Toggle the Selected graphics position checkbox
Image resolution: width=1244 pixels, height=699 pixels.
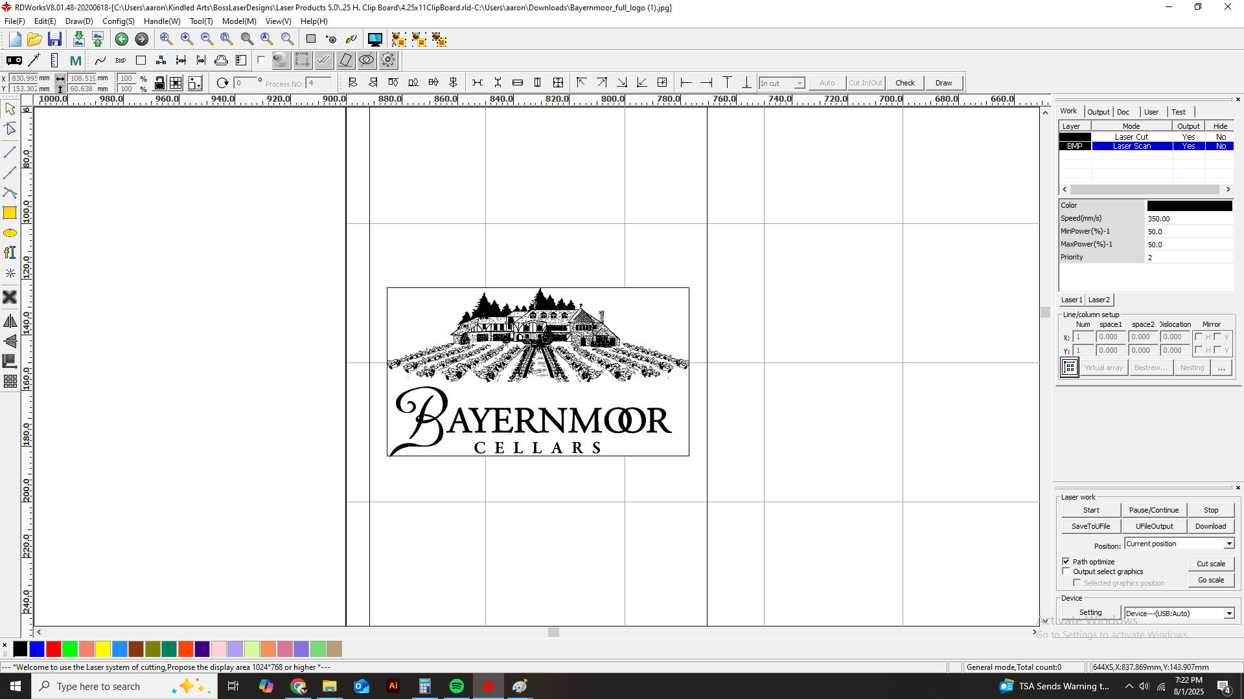click(x=1077, y=583)
